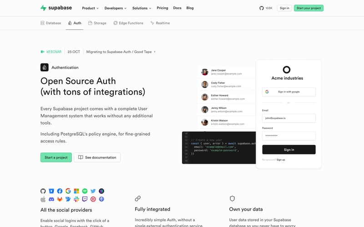Open the Docs page

177,8
